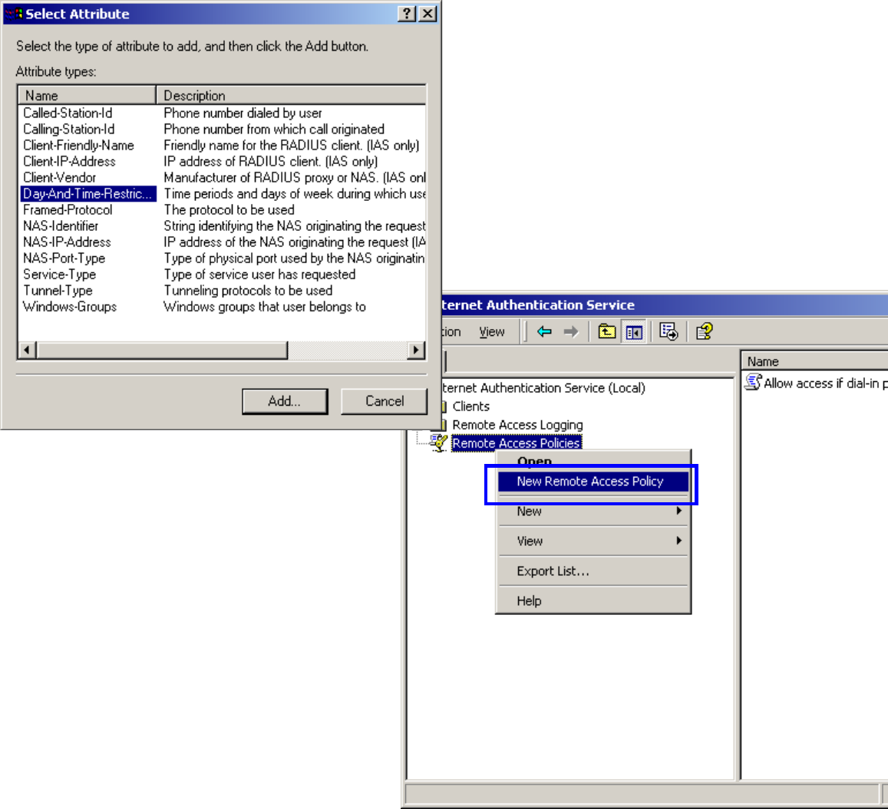This screenshot has width=888, height=809.
Task: Expand the View submenu arrow
Action: (678, 541)
